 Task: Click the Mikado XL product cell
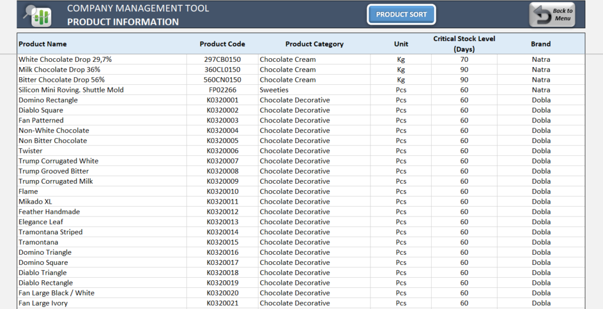pos(35,201)
